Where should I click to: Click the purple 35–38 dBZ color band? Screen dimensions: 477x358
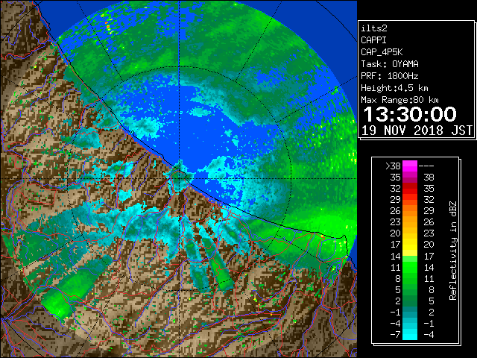pos(410,178)
